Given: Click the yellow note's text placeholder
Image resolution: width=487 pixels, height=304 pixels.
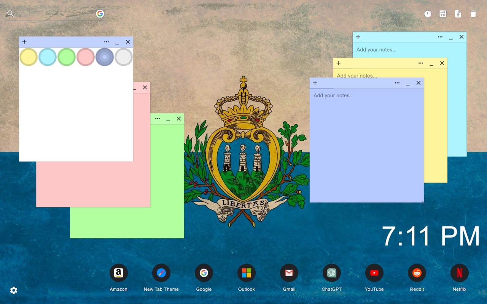Looking at the screenshot, I should (x=357, y=76).
